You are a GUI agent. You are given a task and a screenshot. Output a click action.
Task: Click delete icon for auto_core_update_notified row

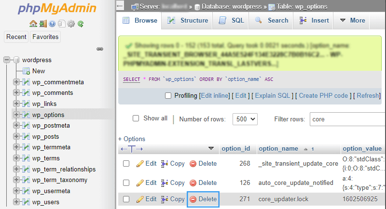click(x=193, y=183)
